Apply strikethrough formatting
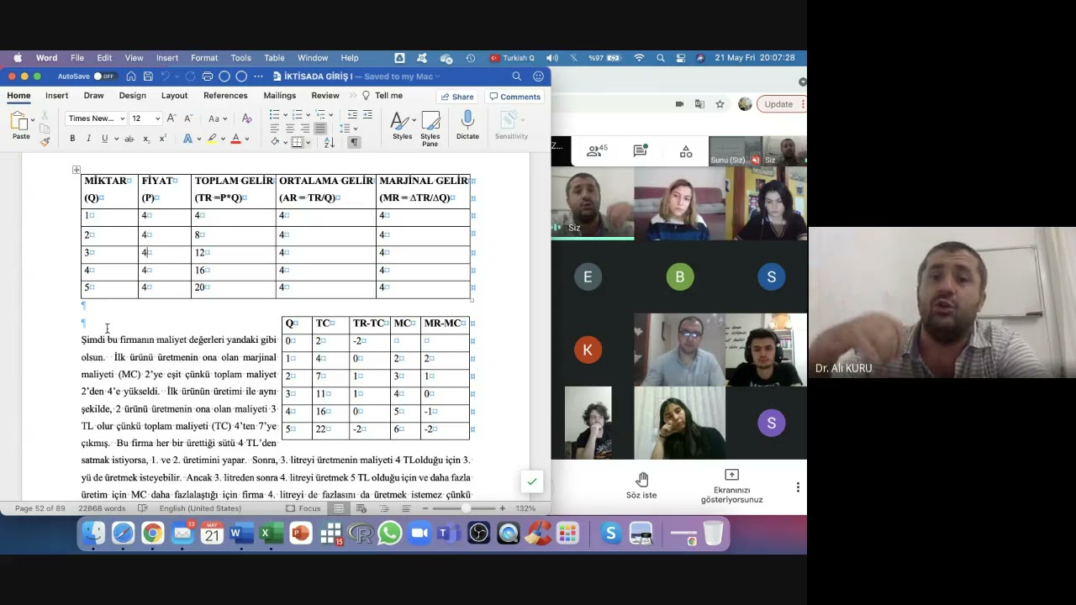 tap(129, 139)
